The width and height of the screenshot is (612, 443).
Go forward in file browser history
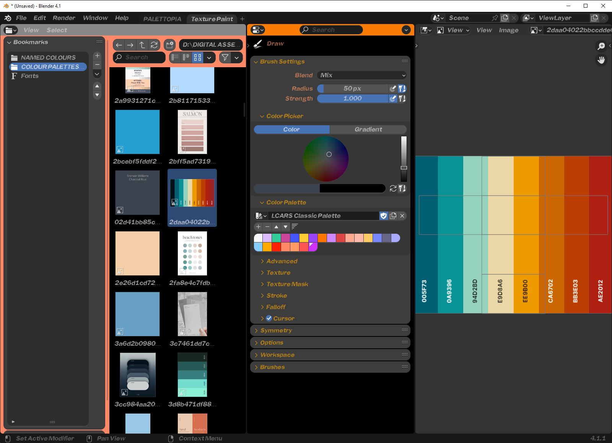130,45
